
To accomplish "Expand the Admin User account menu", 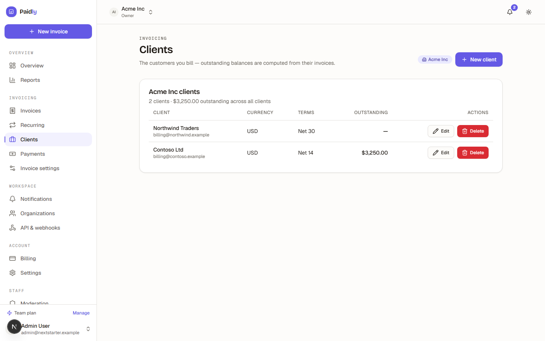I will coord(48,329).
